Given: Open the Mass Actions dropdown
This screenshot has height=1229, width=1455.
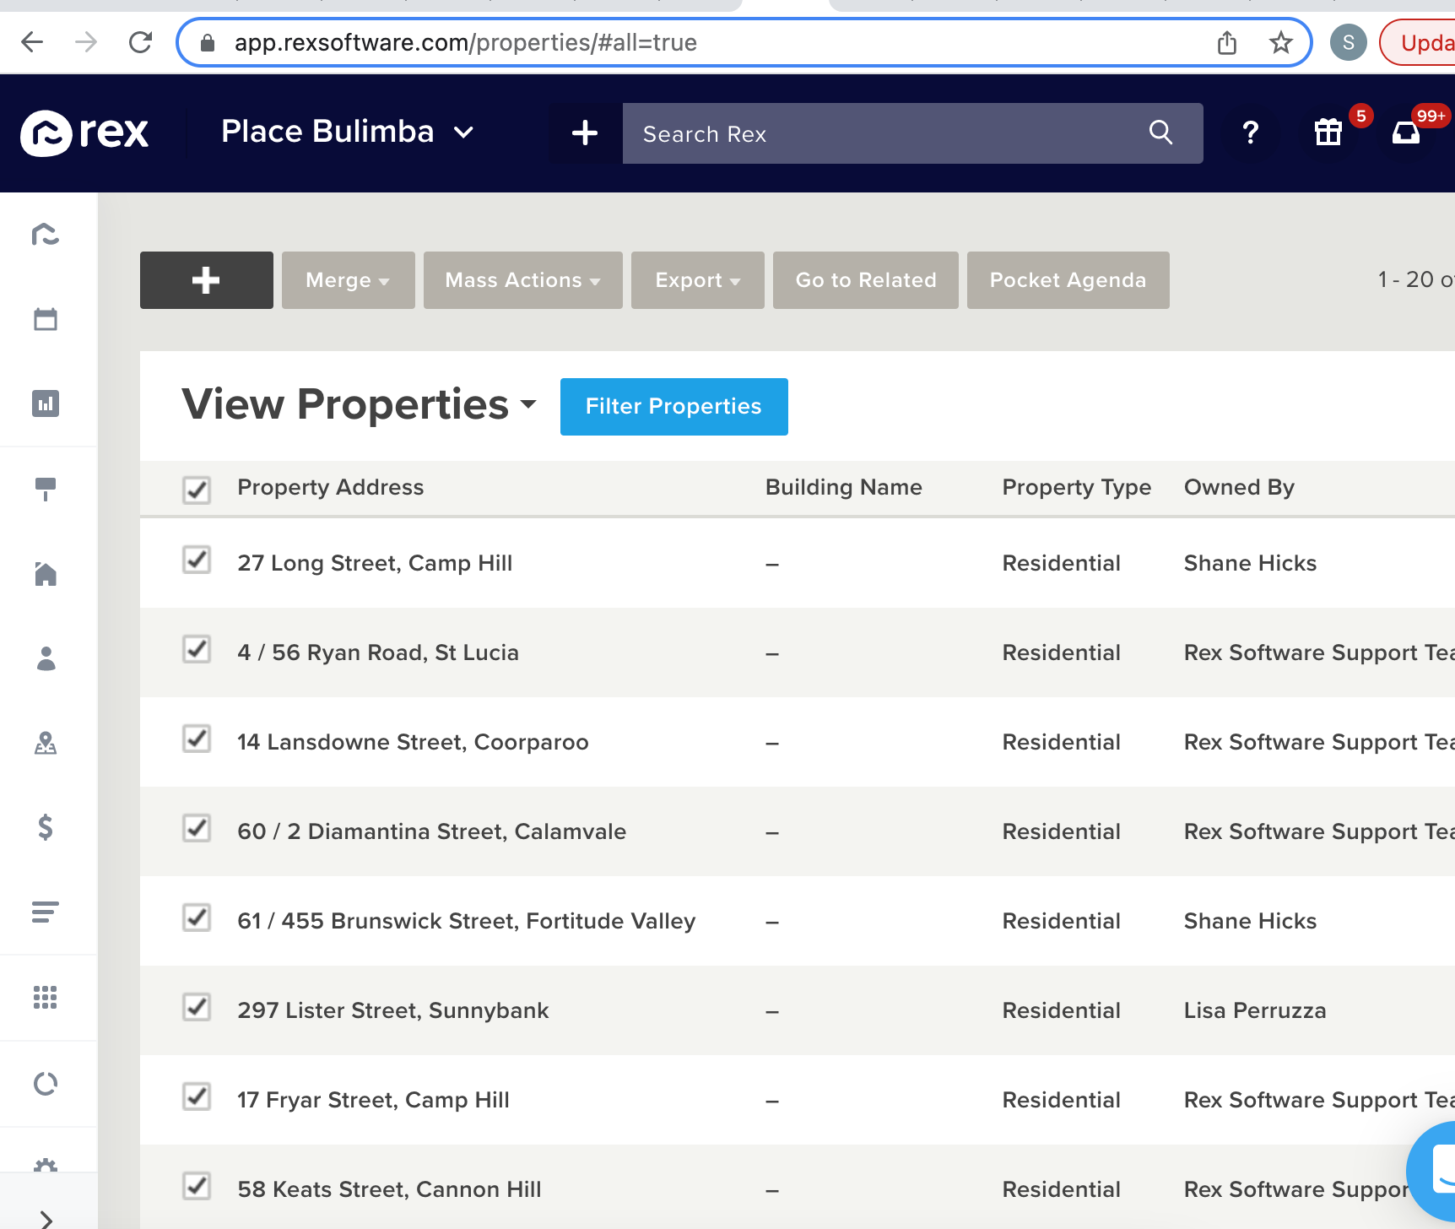Looking at the screenshot, I should pyautogui.click(x=523, y=280).
